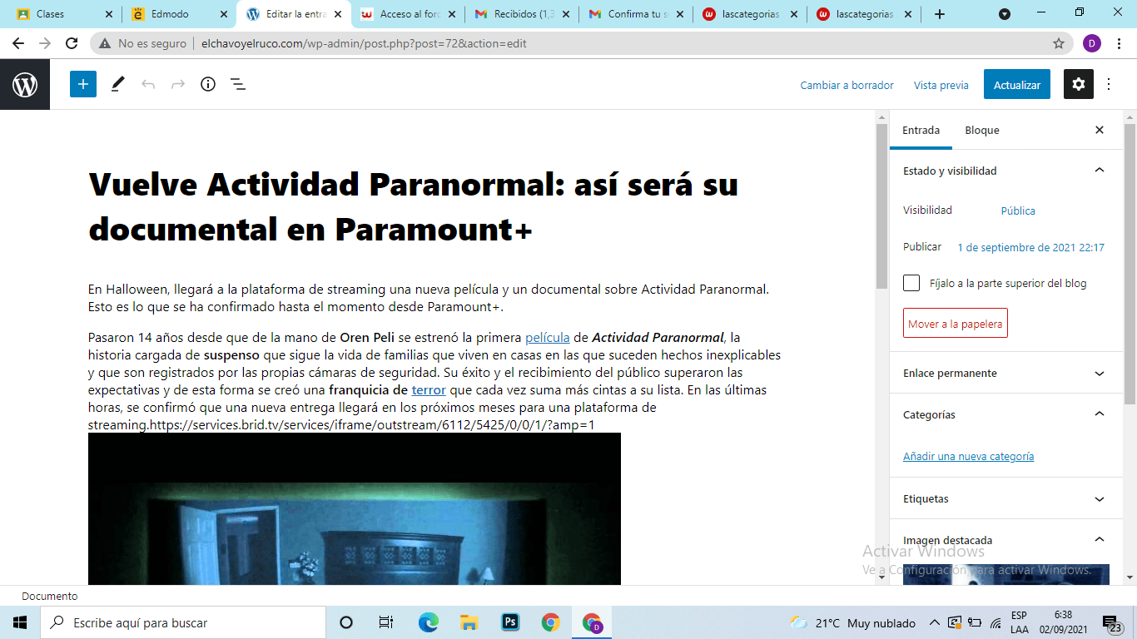Click the post title 'Vuelve Actividad Paranormal'
The height and width of the screenshot is (639, 1137).
[x=413, y=206]
